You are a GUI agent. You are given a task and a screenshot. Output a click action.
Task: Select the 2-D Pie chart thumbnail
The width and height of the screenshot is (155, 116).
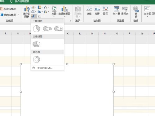click(x=37, y=29)
